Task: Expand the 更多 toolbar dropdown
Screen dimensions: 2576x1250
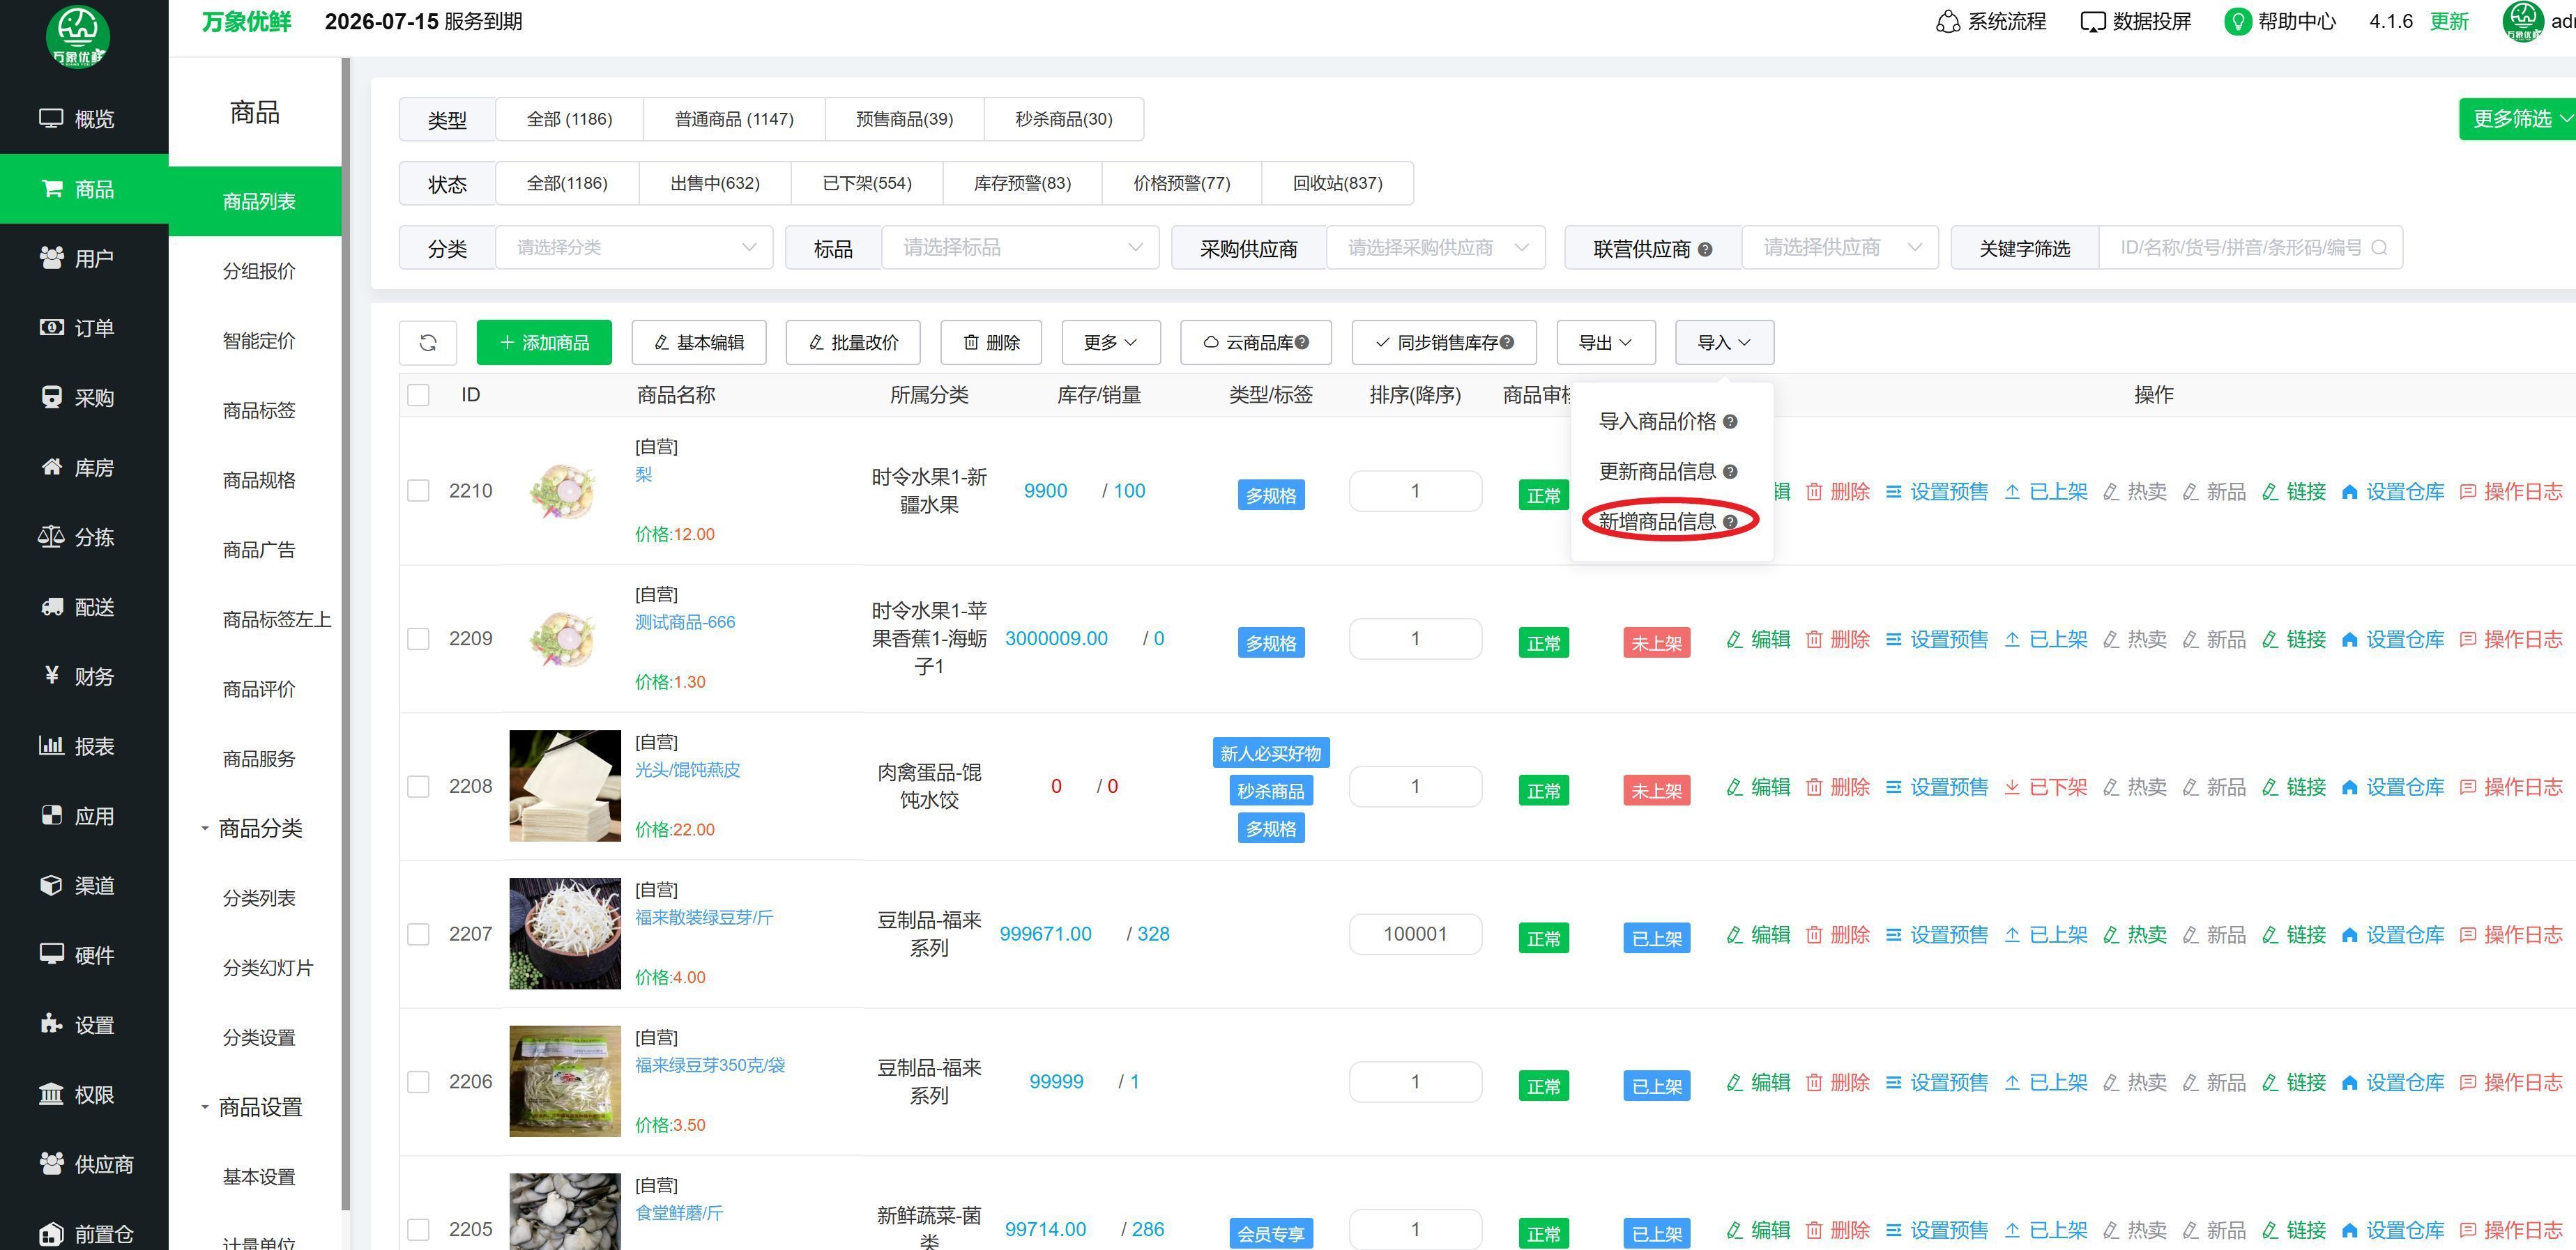Action: tap(1111, 343)
